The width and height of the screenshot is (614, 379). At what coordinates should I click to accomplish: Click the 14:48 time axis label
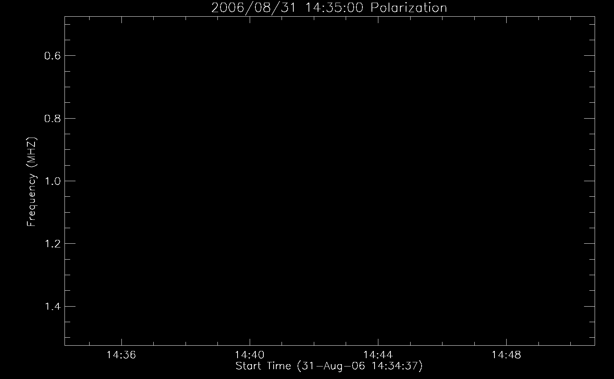coord(507,355)
